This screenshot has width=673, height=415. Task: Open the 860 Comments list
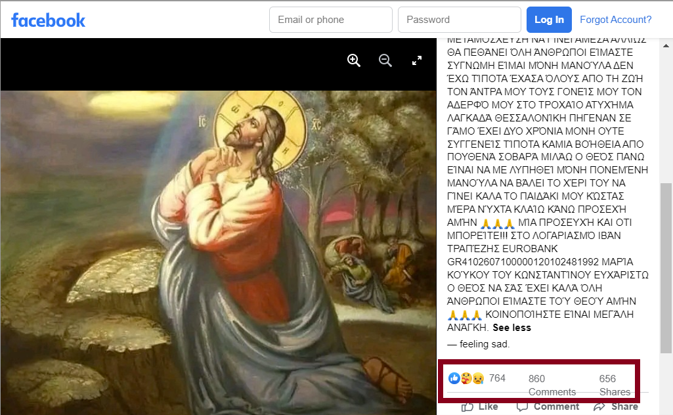552,385
